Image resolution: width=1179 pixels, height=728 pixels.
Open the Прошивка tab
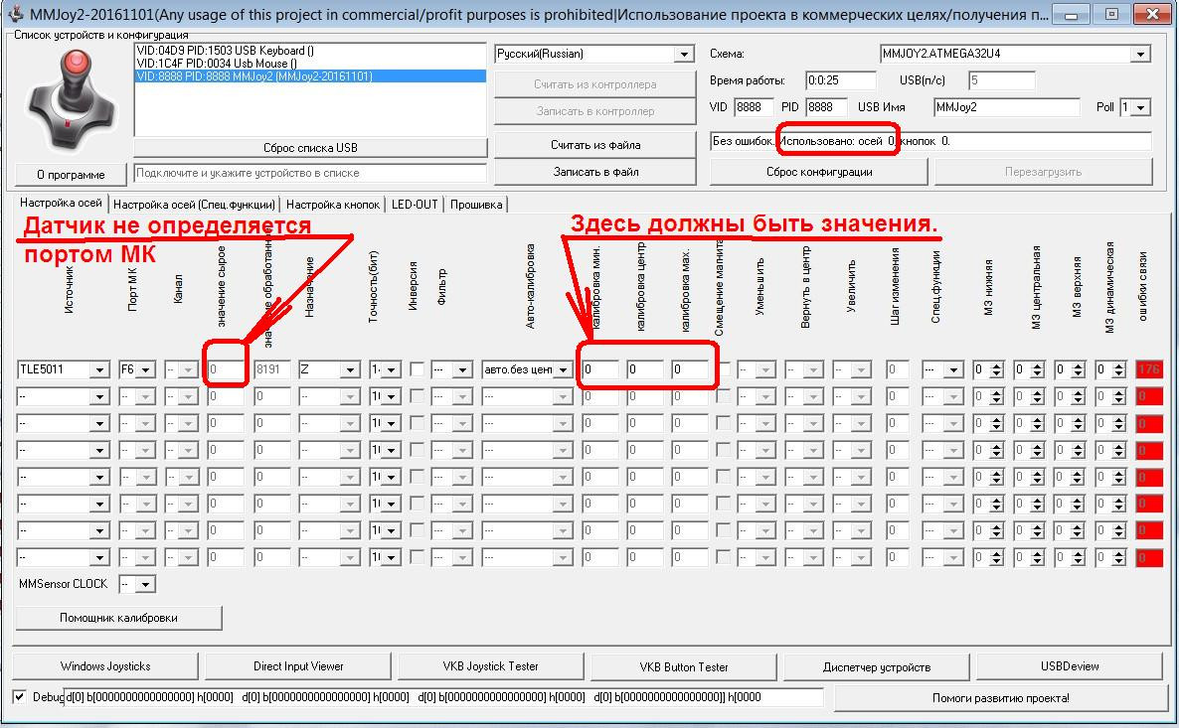pos(476,205)
